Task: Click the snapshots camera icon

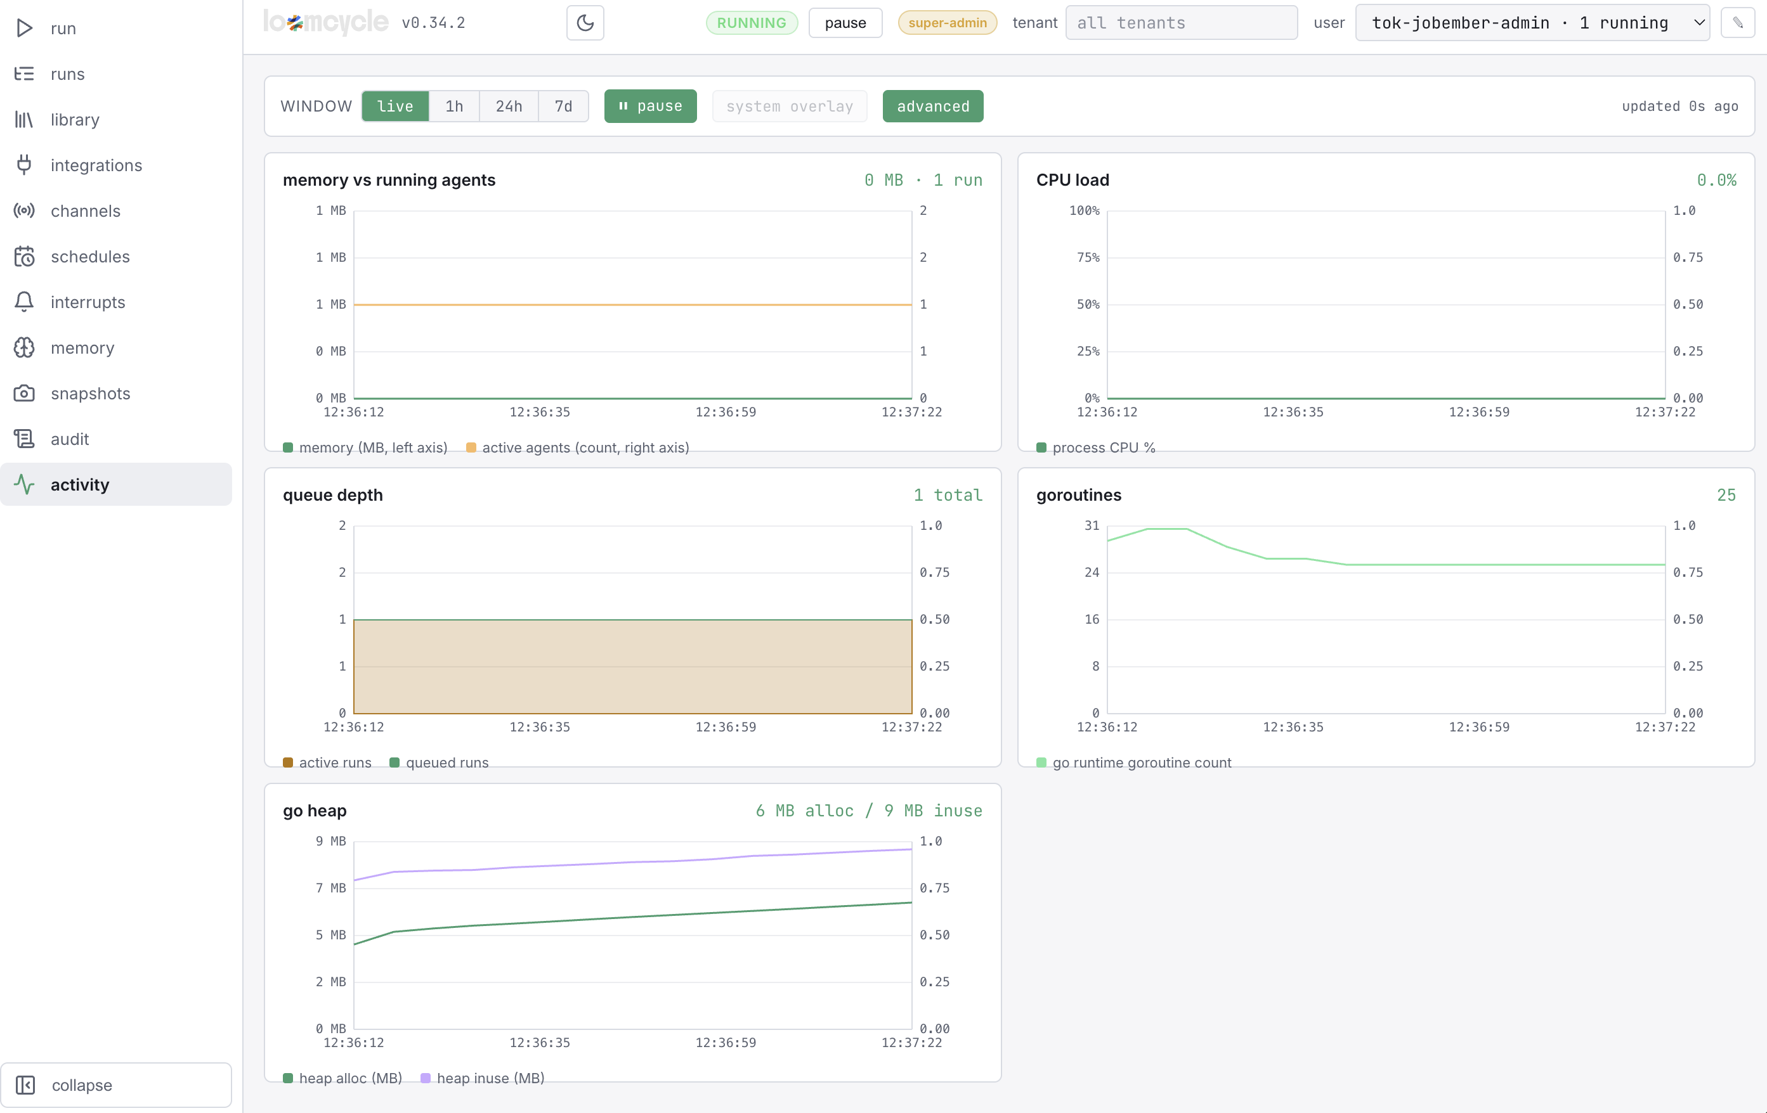Action: point(24,394)
